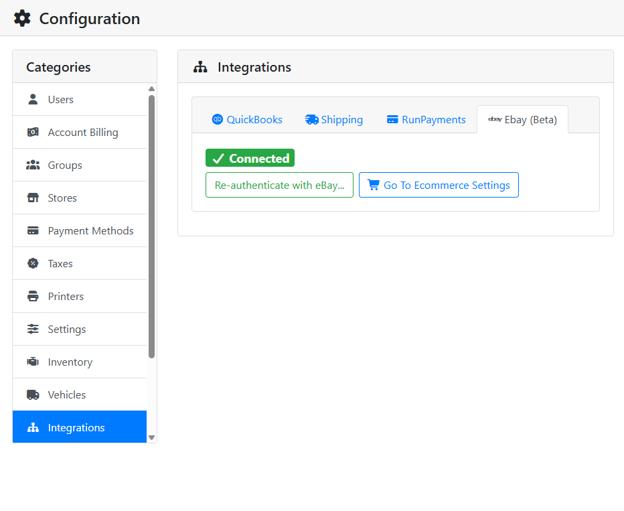Viewport: 624px width, 511px height.
Task: Click the Settings sliders icon
Action: [x=33, y=329]
